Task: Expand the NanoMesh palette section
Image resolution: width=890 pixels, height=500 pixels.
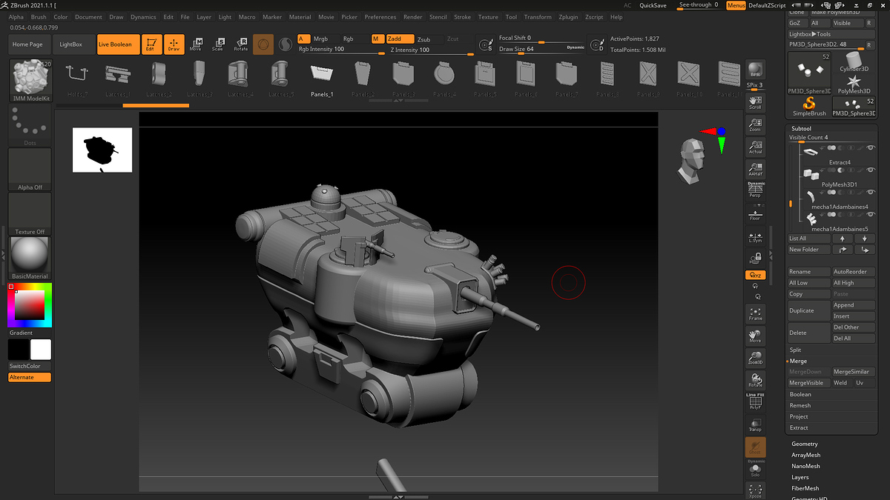Action: 805,466
